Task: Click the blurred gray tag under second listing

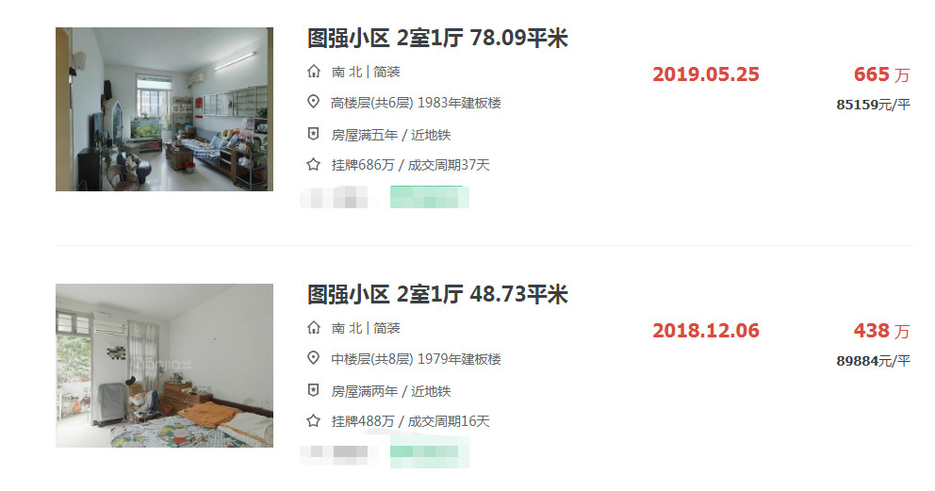Action: point(338,454)
